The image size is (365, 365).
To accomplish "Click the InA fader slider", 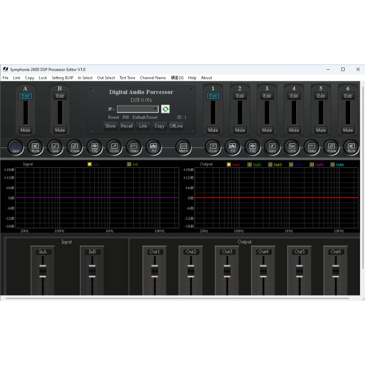I will pyautogui.click(x=43, y=271).
